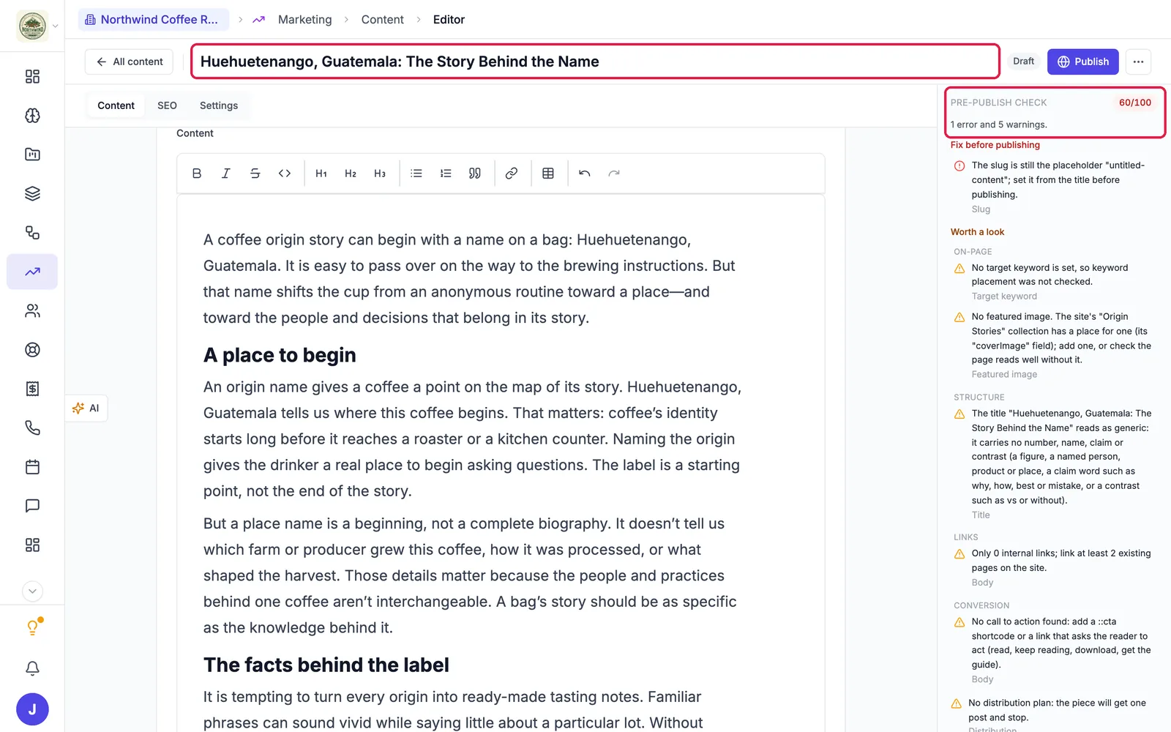Click the Slug link under the error

click(x=981, y=209)
